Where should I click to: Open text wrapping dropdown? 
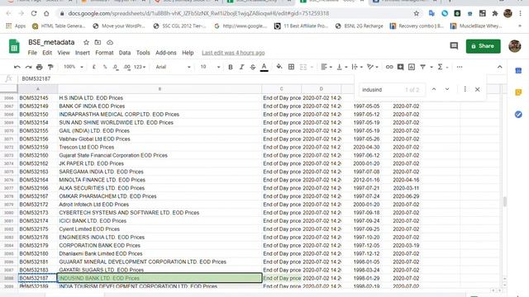pyautogui.click(x=357, y=67)
